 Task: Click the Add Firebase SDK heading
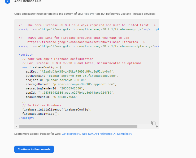(28, 1)
